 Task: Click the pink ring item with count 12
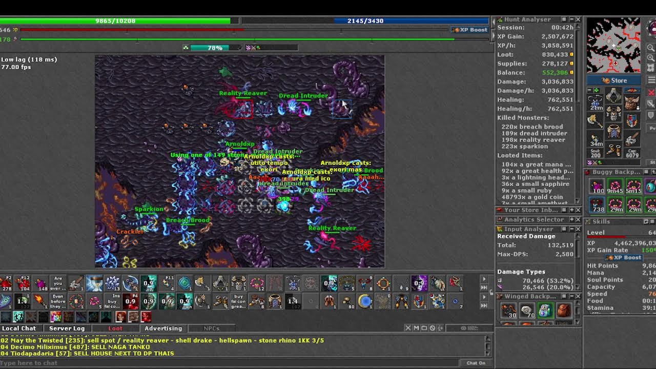pos(257,283)
